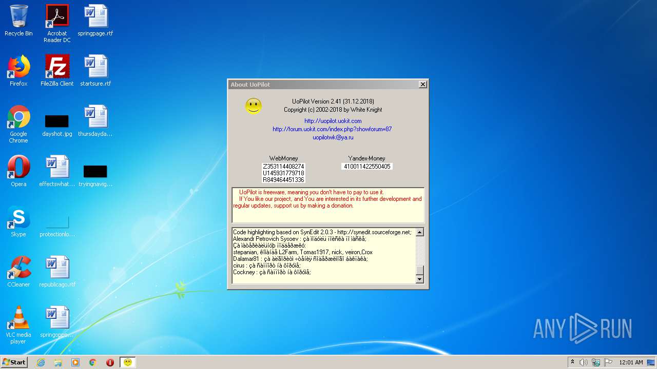Select the Opera desktop shortcut

pos(18,172)
